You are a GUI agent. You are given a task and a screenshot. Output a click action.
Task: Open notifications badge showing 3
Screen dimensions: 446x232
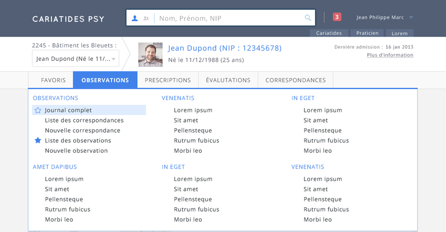(x=337, y=17)
